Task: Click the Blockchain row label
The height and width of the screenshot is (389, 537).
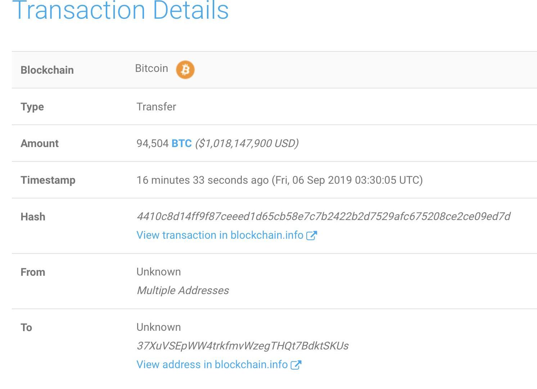Action: (47, 70)
